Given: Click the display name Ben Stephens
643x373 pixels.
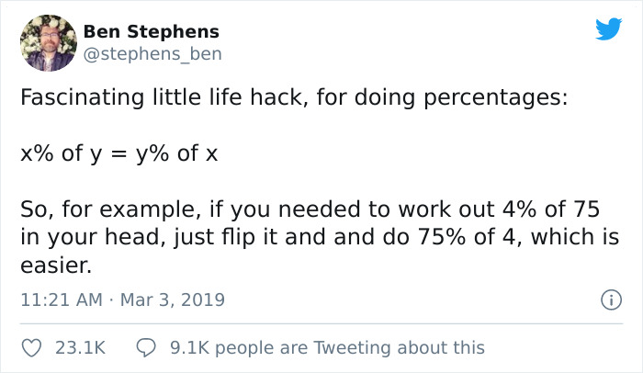Looking at the screenshot, I should pyautogui.click(x=151, y=32).
